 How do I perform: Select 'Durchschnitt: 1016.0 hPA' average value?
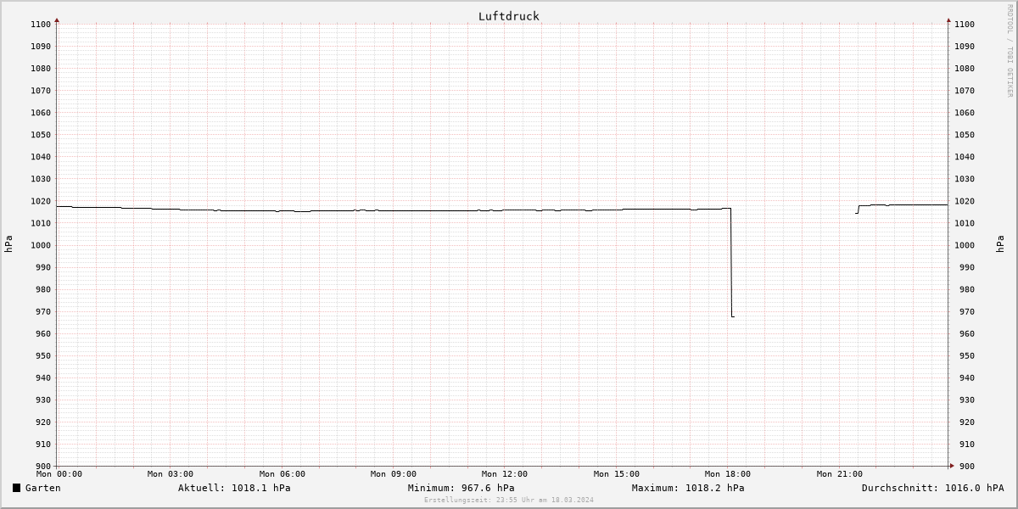(x=932, y=488)
